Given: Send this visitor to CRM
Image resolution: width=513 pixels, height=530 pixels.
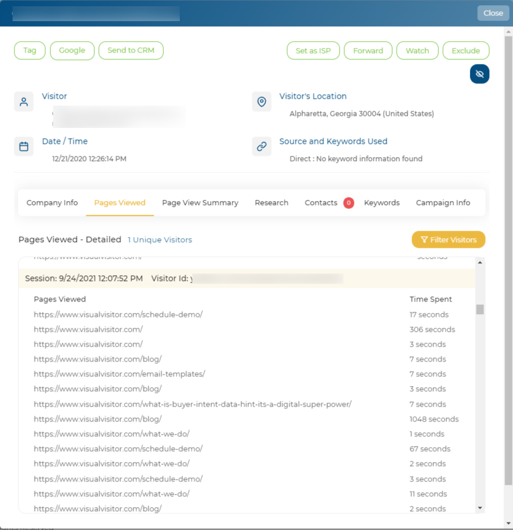Looking at the screenshot, I should pyautogui.click(x=131, y=50).
